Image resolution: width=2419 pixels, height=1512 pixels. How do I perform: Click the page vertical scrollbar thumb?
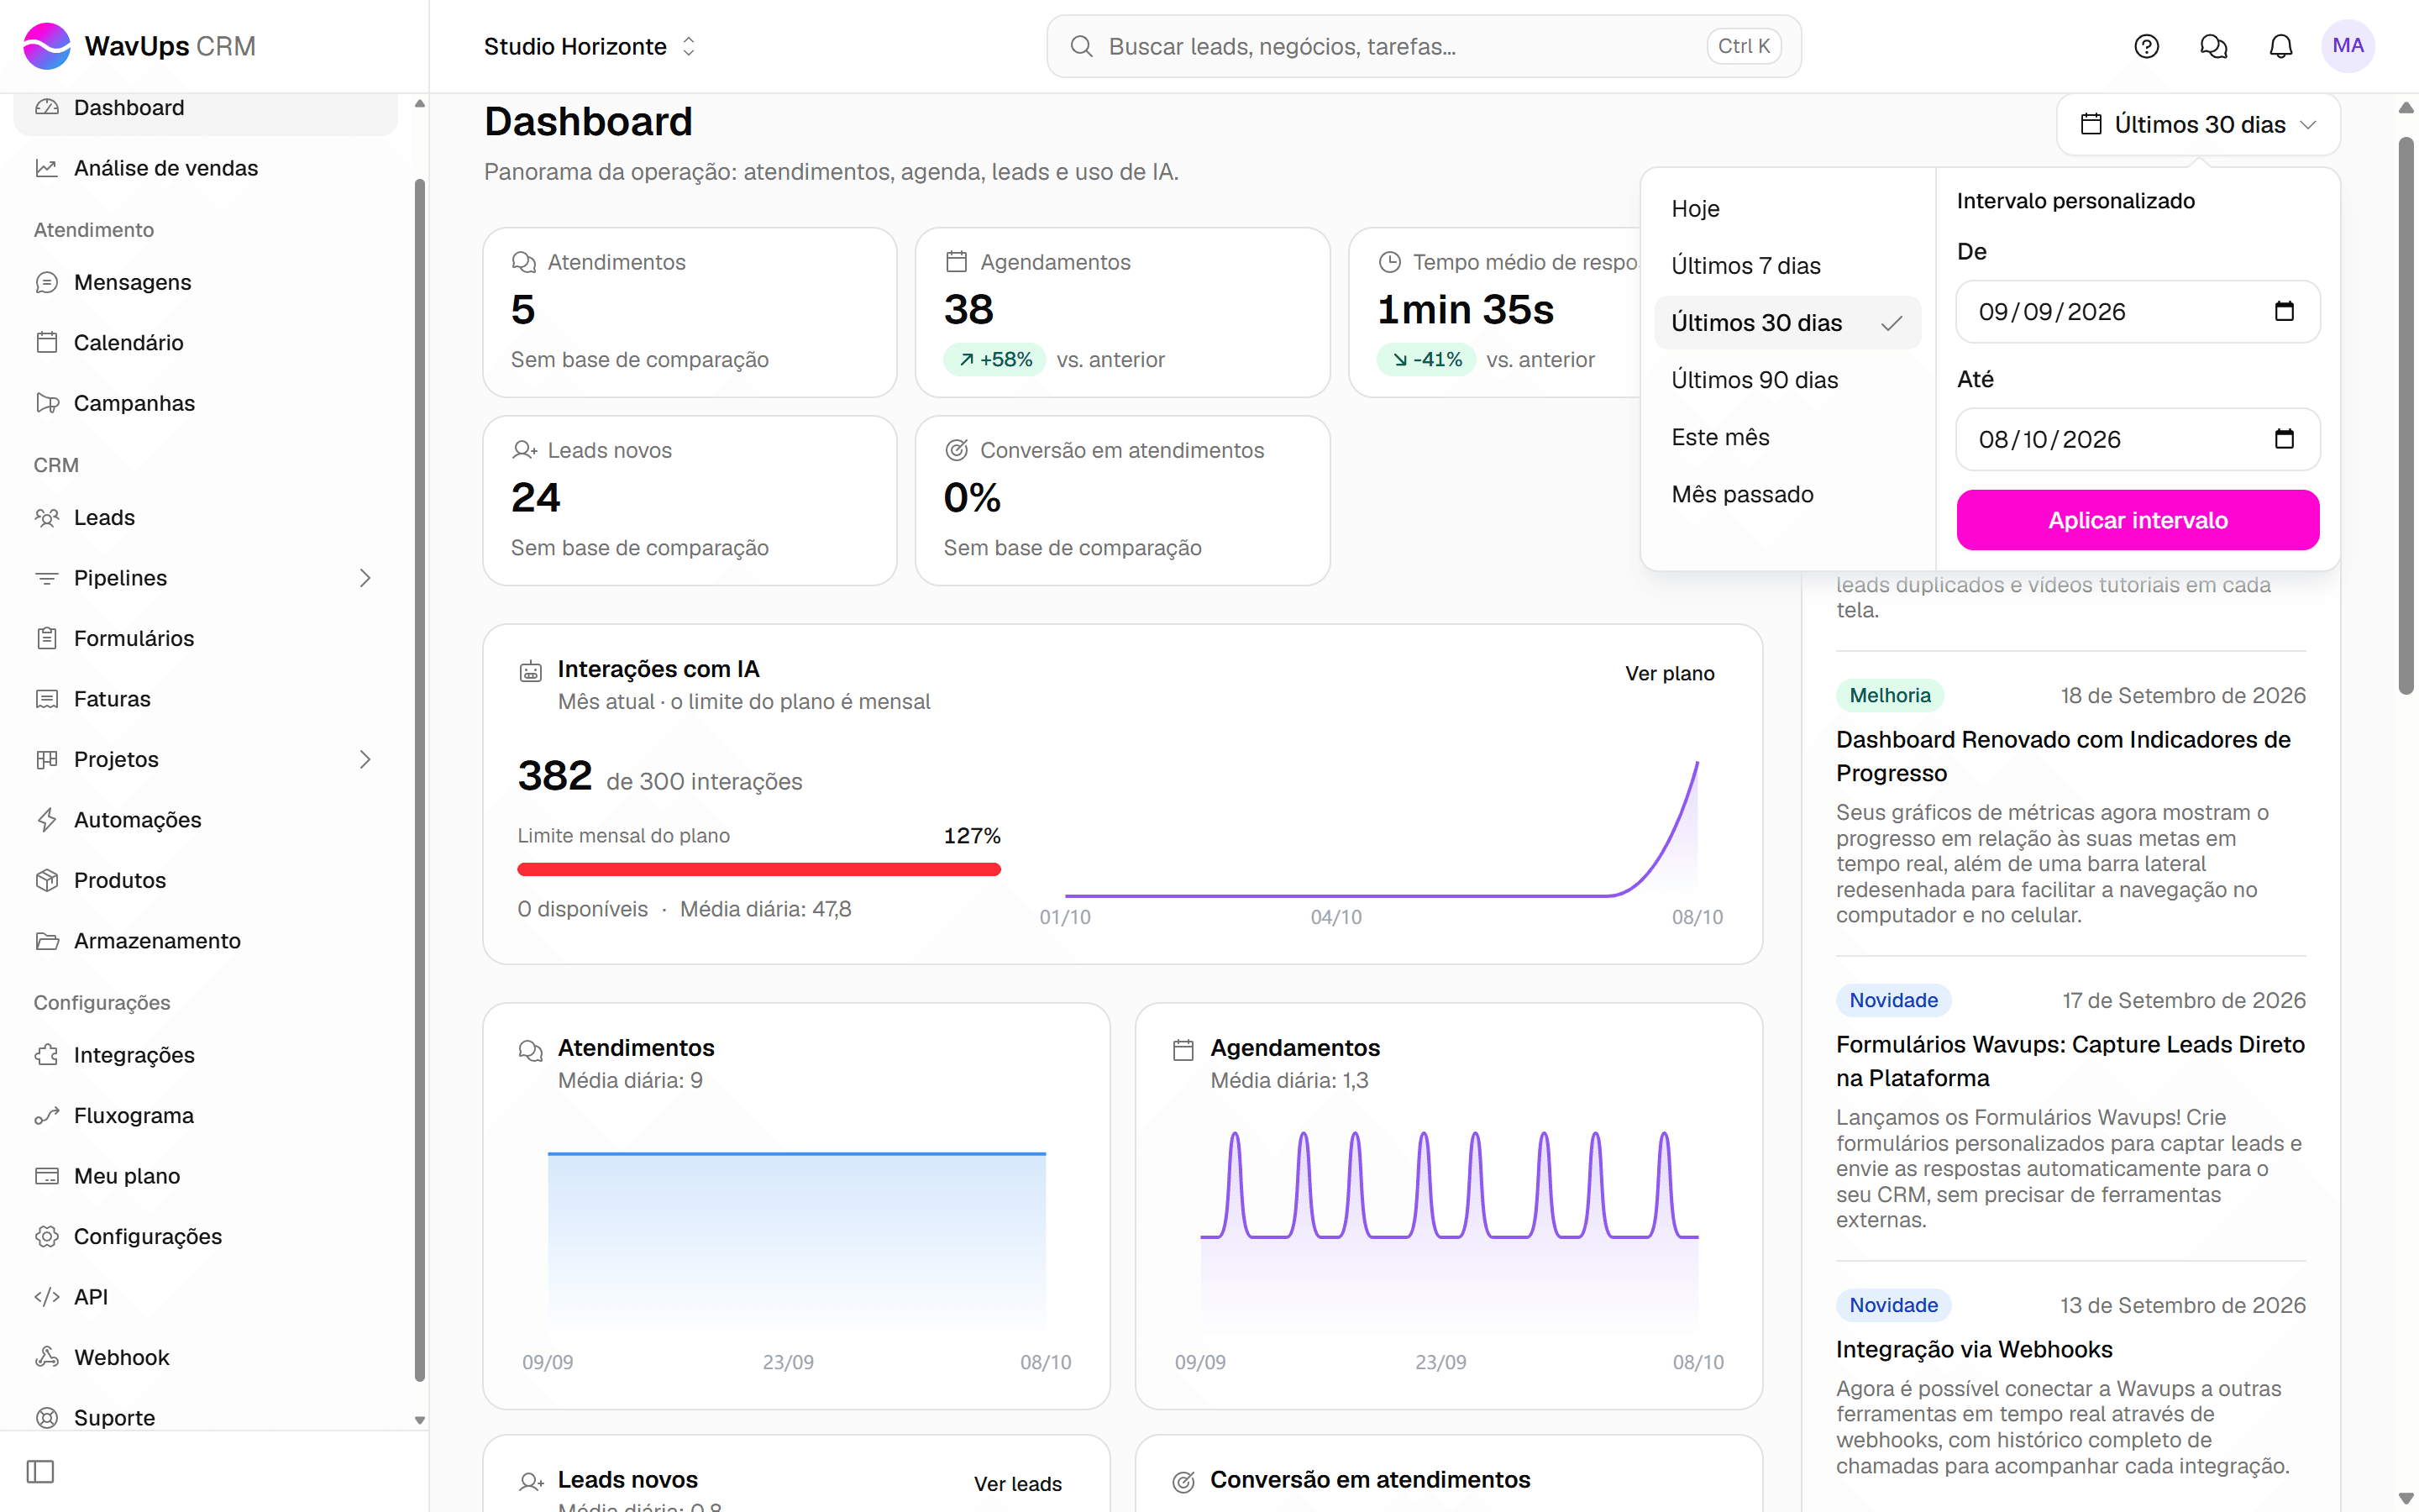[x=2406, y=415]
